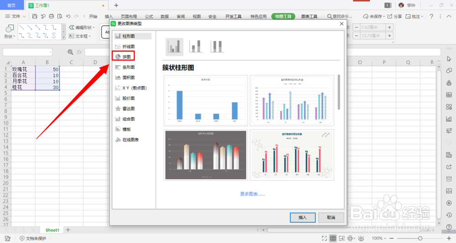Choose the medical data column chart thumbnail
Screen dimensions: 456x243
pyautogui.click(x=292, y=155)
